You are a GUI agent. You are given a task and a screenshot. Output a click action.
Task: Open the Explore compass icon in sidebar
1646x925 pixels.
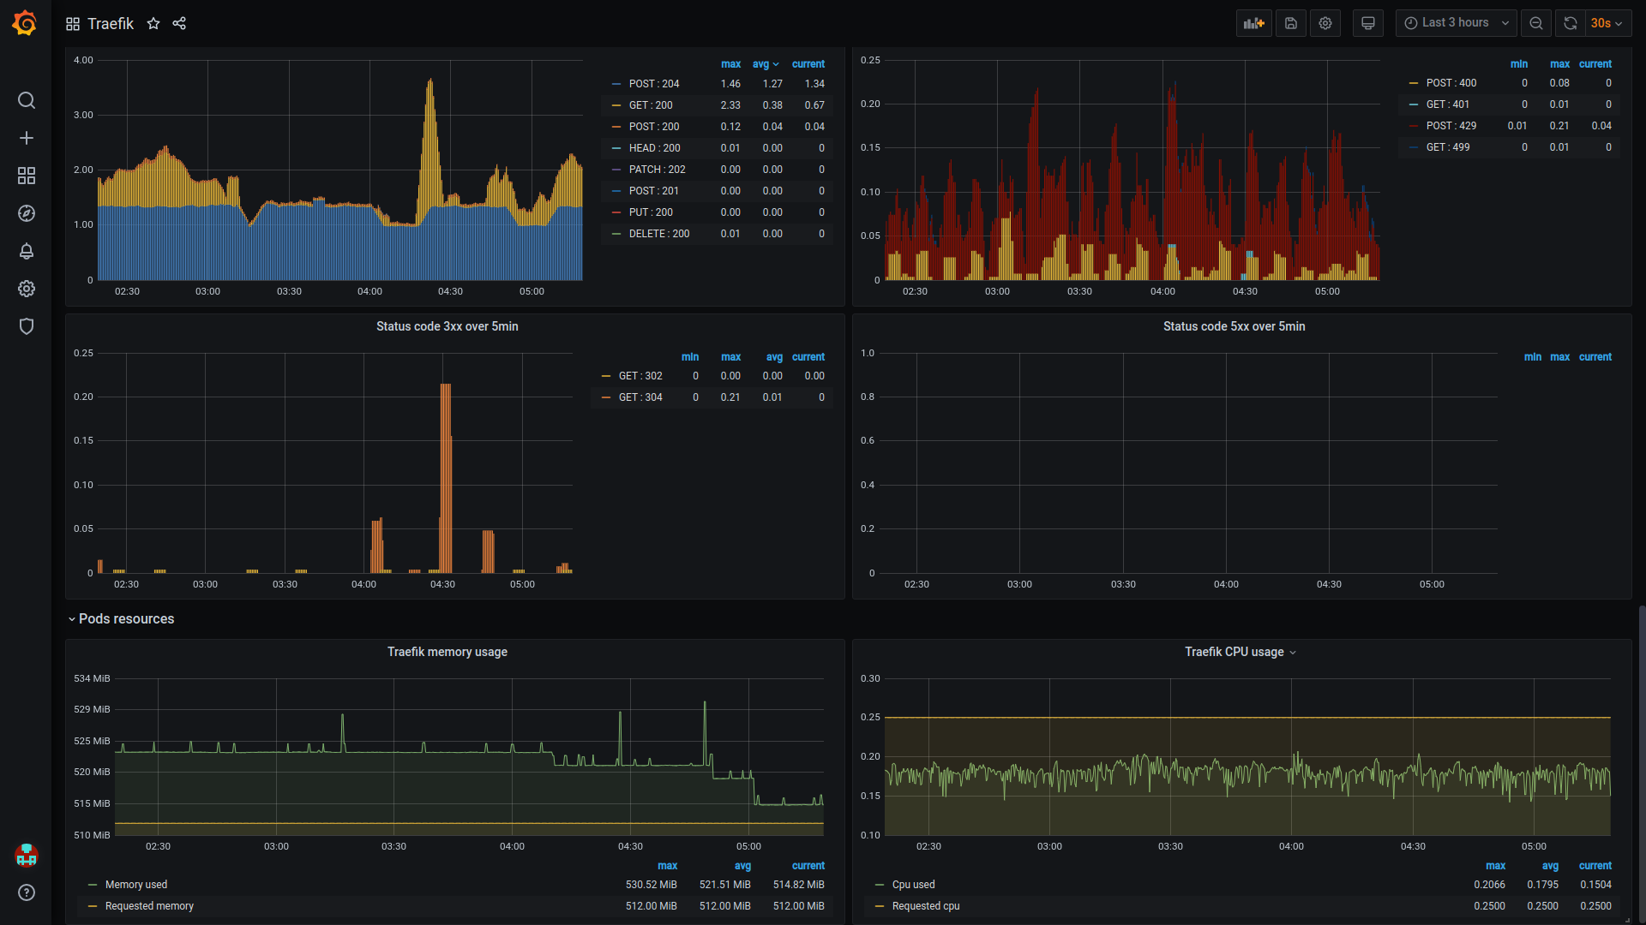pos(27,213)
